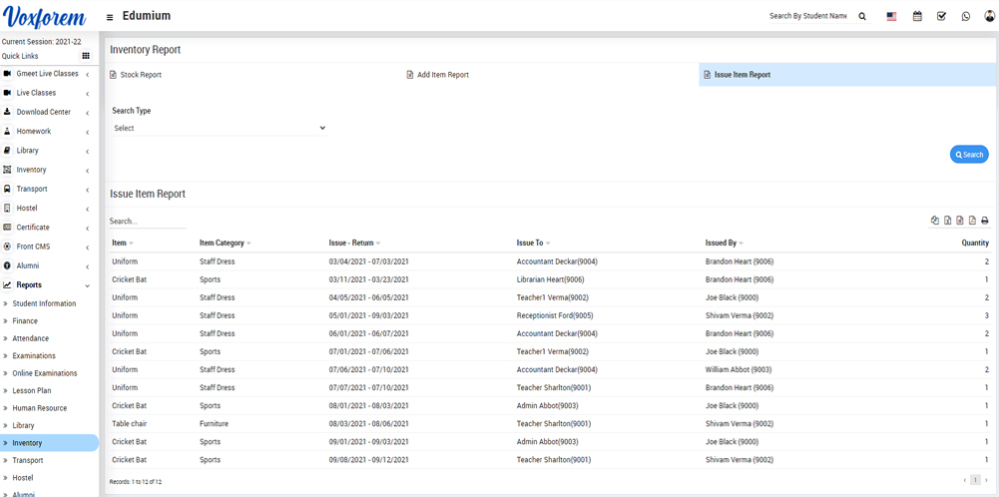999x497 pixels.
Task: Switch to the Stock Report tab
Action: click(140, 75)
